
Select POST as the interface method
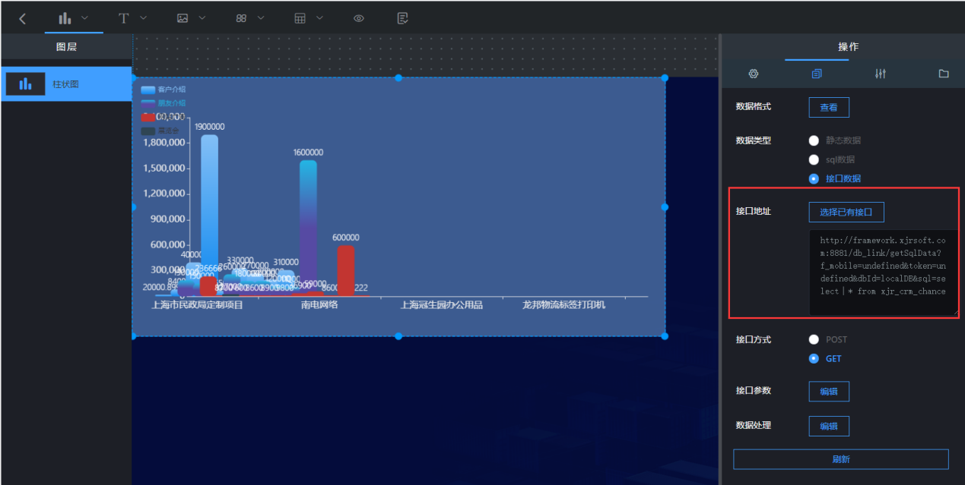pos(814,339)
